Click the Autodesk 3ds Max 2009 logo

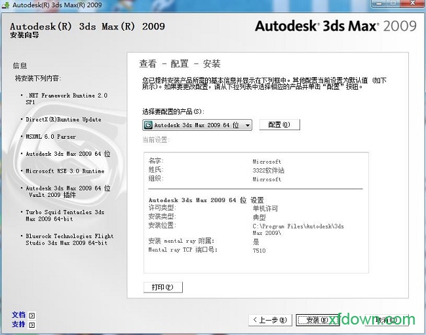335,27
